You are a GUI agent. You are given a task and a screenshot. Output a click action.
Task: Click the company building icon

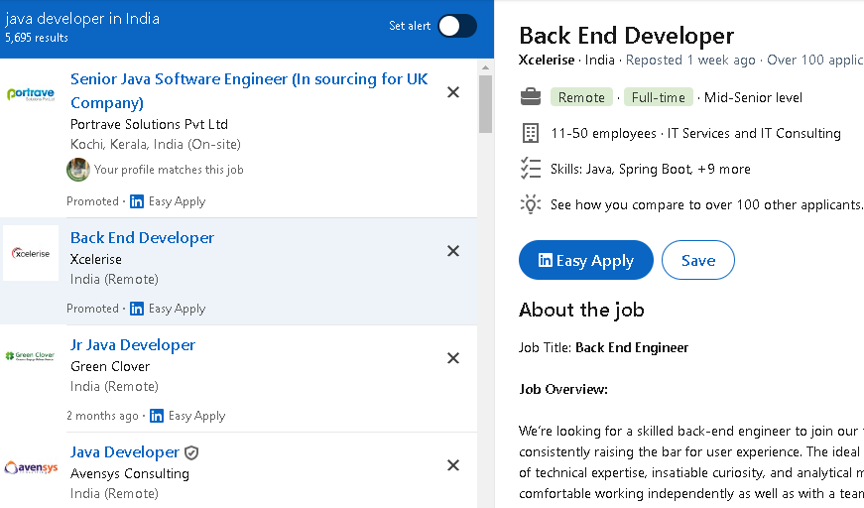[x=530, y=133]
